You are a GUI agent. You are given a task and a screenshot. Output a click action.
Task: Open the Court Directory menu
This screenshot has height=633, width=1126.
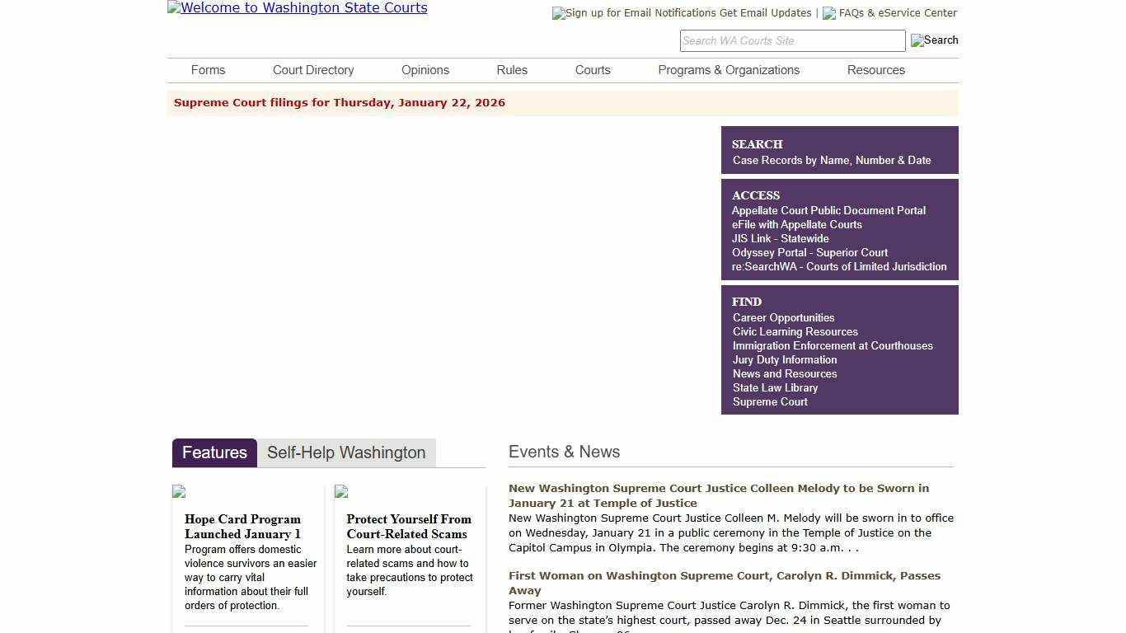[313, 70]
